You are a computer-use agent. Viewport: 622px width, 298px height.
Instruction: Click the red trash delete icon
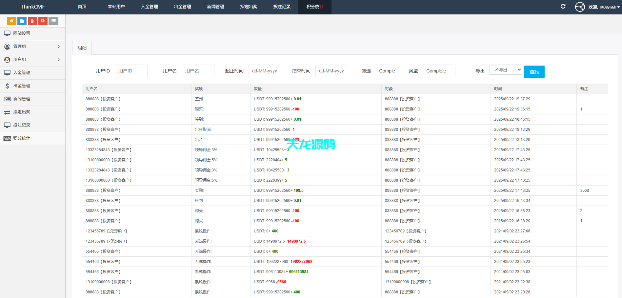[32, 21]
